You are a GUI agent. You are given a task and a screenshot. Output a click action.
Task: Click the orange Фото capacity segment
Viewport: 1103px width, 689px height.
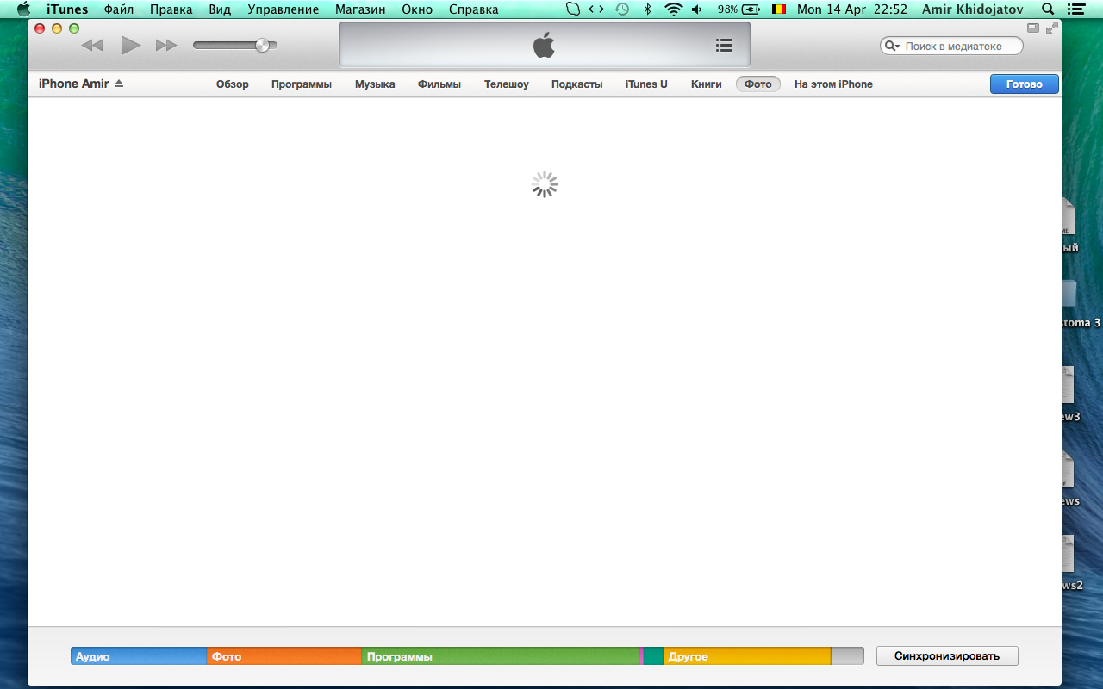284,656
